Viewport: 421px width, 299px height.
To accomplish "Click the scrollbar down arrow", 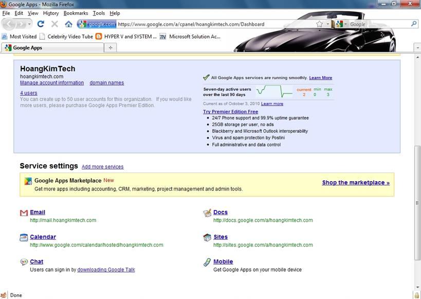I will [x=417, y=288].
